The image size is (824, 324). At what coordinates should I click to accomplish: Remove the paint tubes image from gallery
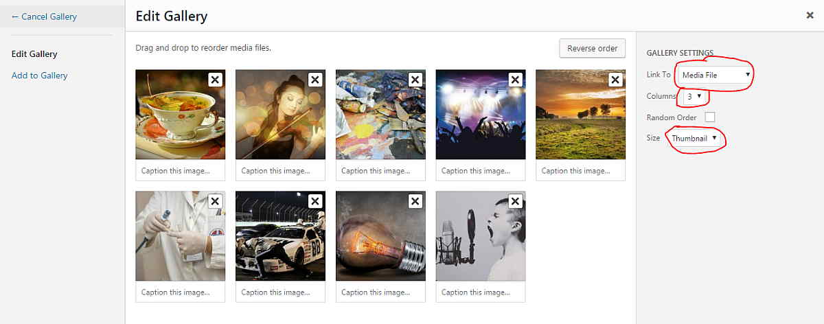click(415, 80)
